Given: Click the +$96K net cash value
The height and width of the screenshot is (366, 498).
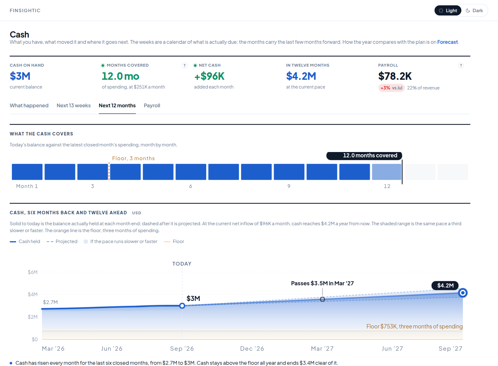Looking at the screenshot, I should pyautogui.click(x=209, y=76).
